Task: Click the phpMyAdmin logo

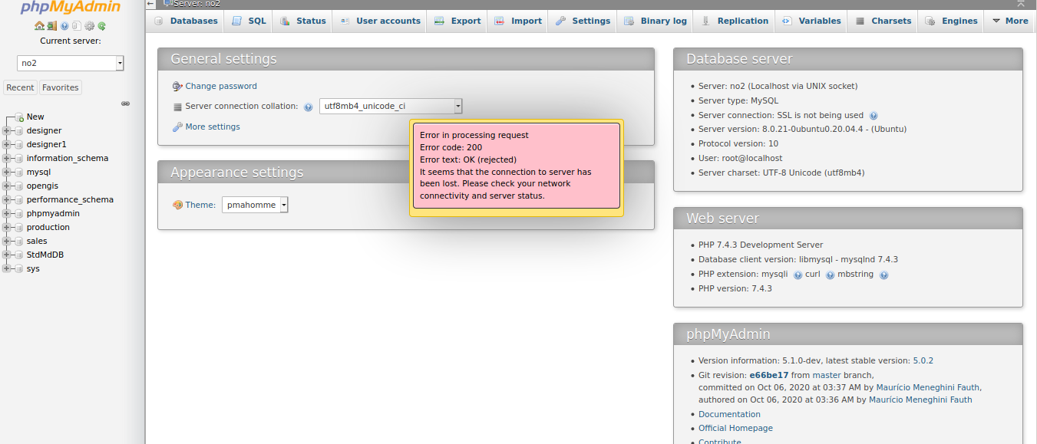Action: point(69,8)
